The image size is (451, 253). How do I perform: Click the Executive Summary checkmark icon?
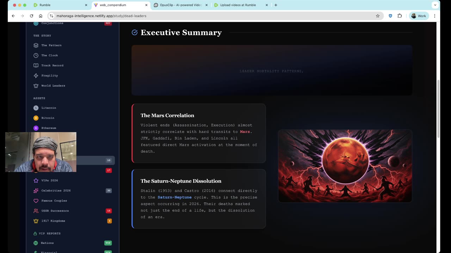click(135, 33)
